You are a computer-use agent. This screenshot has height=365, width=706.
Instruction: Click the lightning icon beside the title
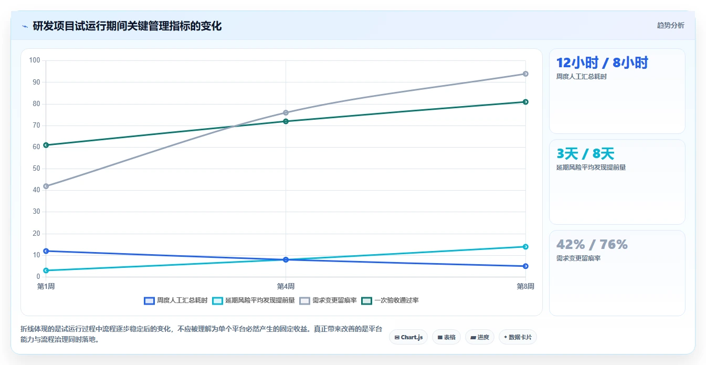tap(25, 26)
